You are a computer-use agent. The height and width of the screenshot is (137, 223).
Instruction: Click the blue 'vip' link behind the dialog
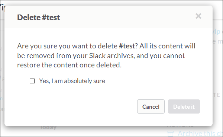point(217,32)
